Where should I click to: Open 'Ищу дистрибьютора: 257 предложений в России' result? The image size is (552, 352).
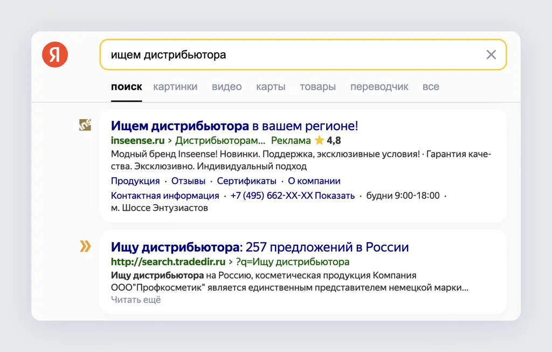pyautogui.click(x=260, y=247)
